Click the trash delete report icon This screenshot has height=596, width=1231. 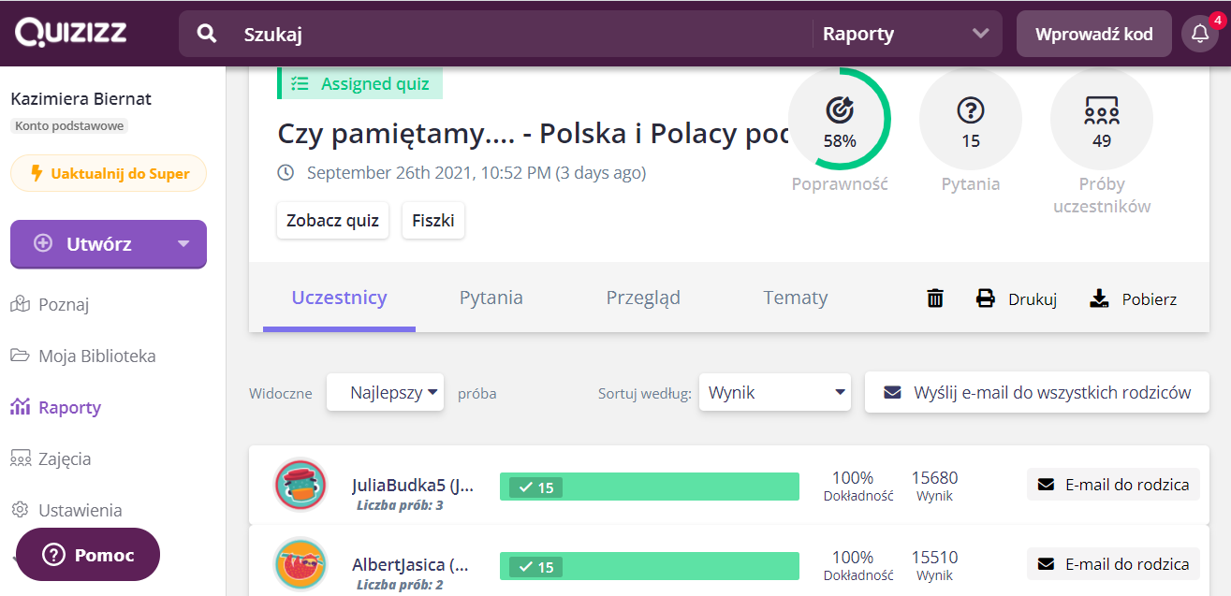pos(934,298)
